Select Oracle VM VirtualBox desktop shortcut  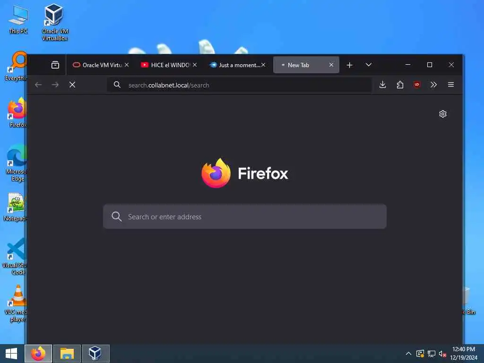[x=55, y=22]
